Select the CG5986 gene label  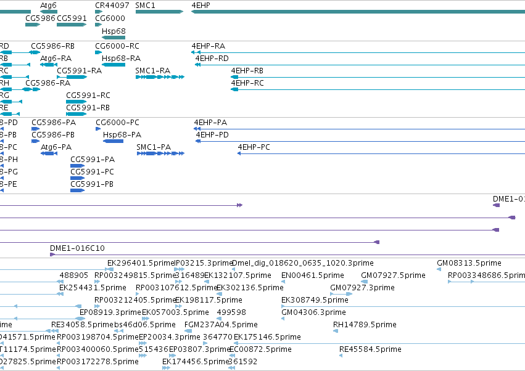[x=40, y=18]
